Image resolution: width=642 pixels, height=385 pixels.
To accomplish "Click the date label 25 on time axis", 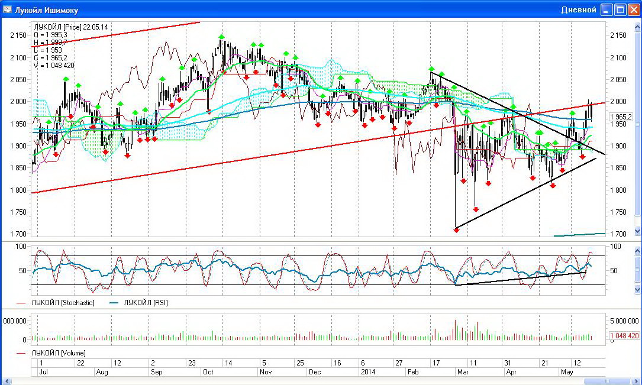I will (300, 363).
